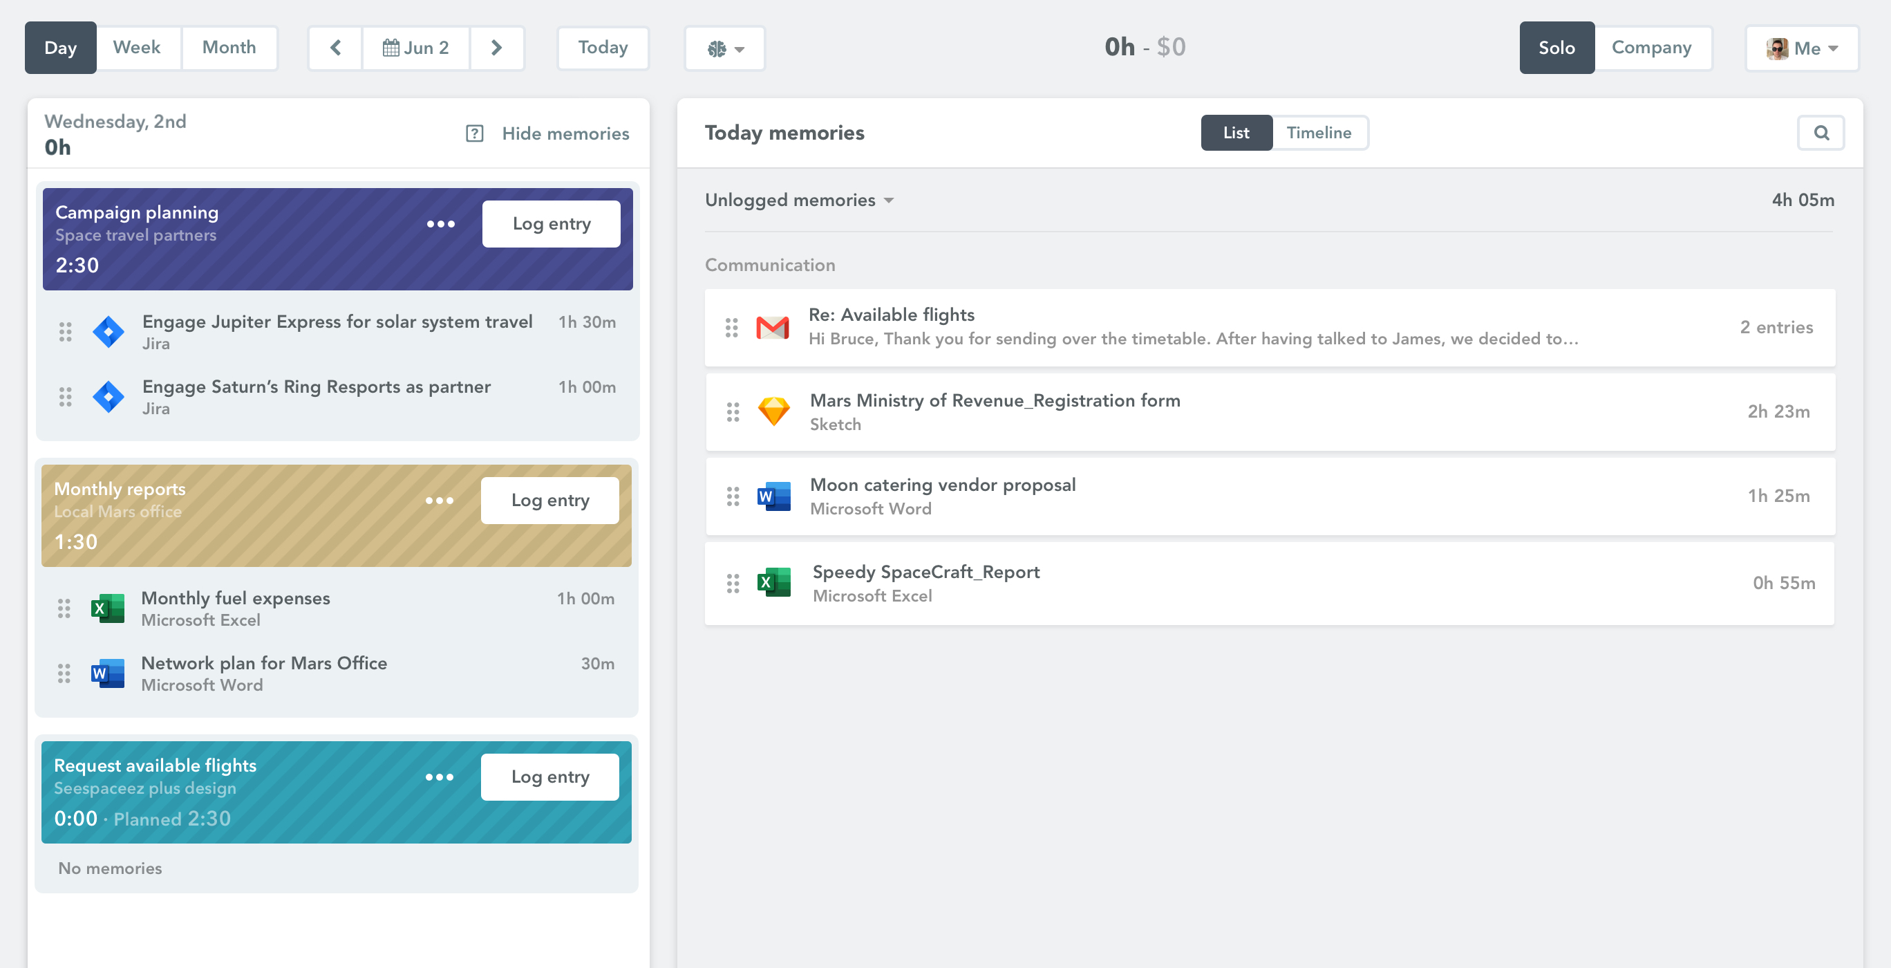
Task: Switch to the Week view tab
Action: [137, 47]
